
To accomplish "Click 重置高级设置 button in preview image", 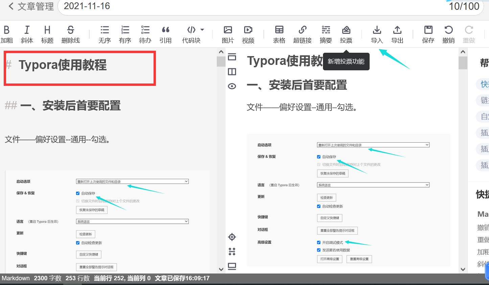I will point(359,259).
